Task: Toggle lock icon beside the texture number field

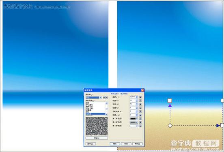Action: pos(140,97)
